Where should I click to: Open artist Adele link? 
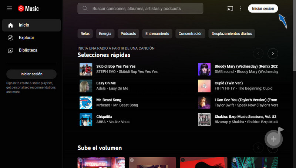tap(101, 88)
